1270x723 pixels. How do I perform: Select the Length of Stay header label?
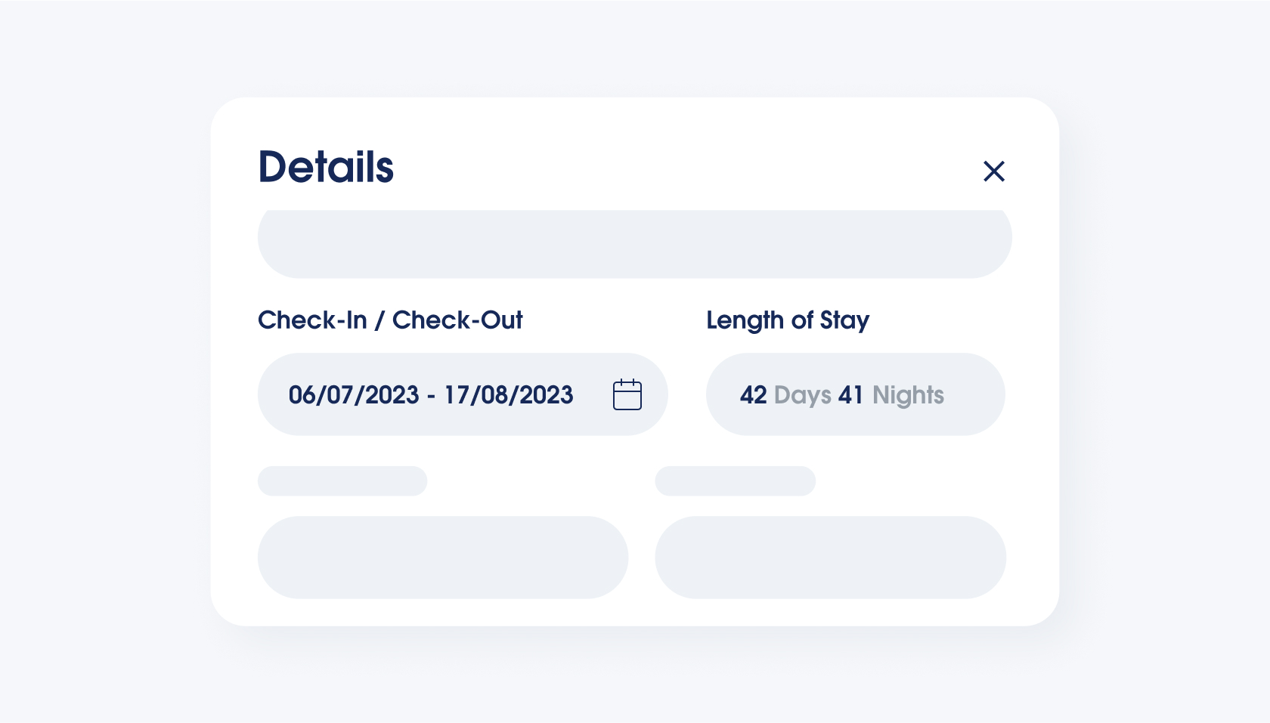click(x=788, y=320)
